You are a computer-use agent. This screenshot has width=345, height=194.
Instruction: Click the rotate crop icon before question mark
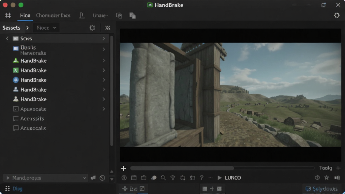coord(192,178)
